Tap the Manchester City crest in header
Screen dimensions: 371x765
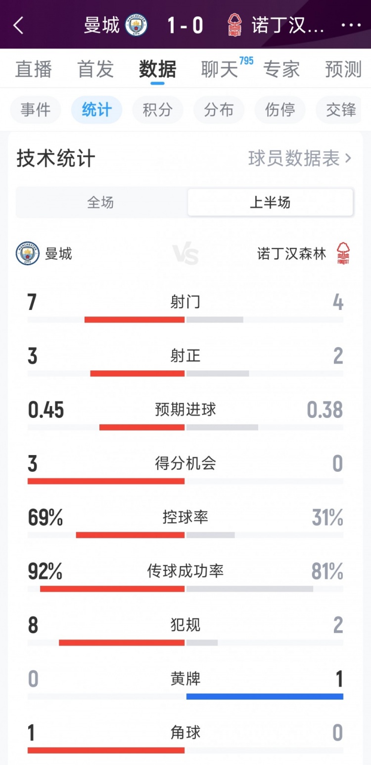(x=137, y=25)
